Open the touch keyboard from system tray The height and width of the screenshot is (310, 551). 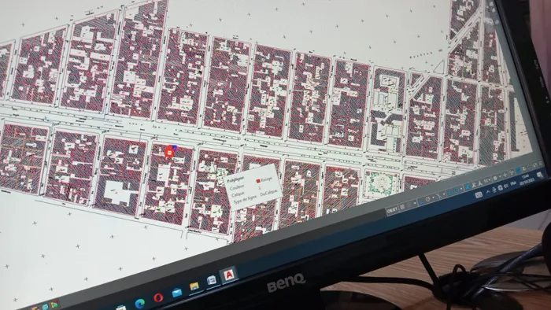pyautogui.click(x=479, y=195)
